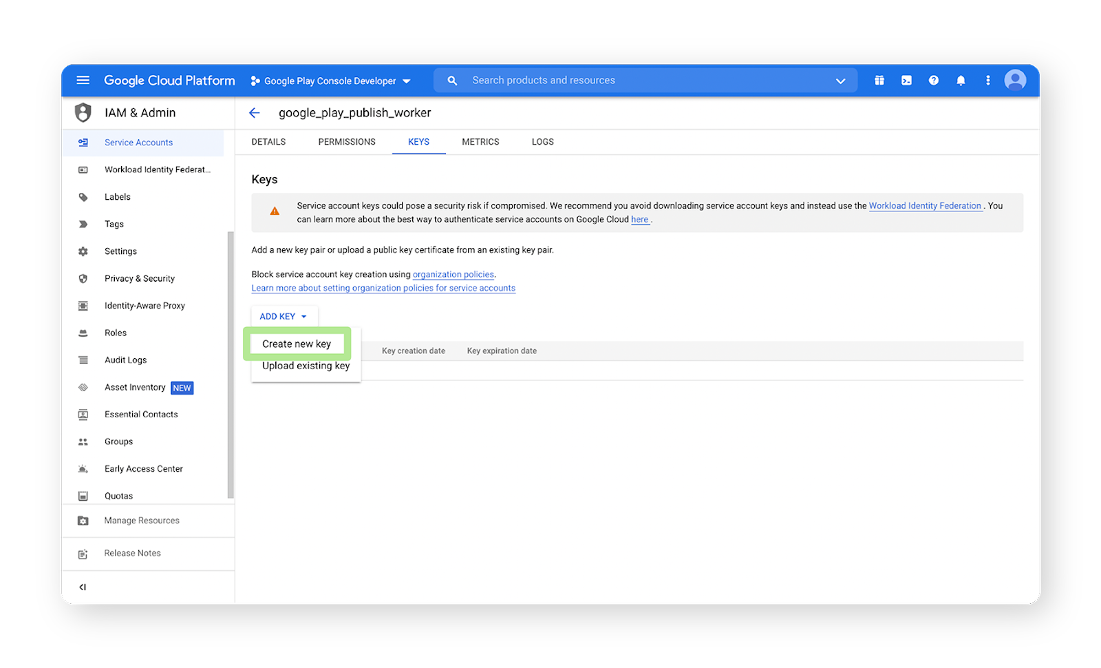Select Create new key from the menu
This screenshot has width=1101, height=668.
pyautogui.click(x=297, y=344)
